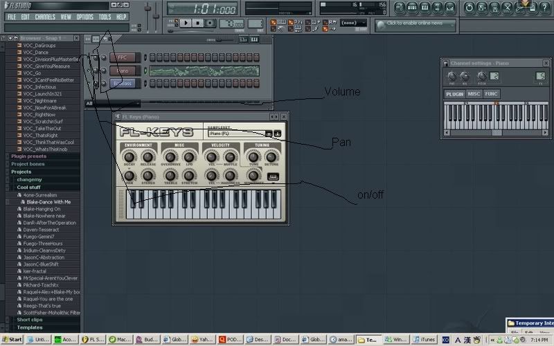Image resolution: width=554 pixels, height=346 pixels.
Task: Click the FPC channel volume knob
Action: click(103, 57)
